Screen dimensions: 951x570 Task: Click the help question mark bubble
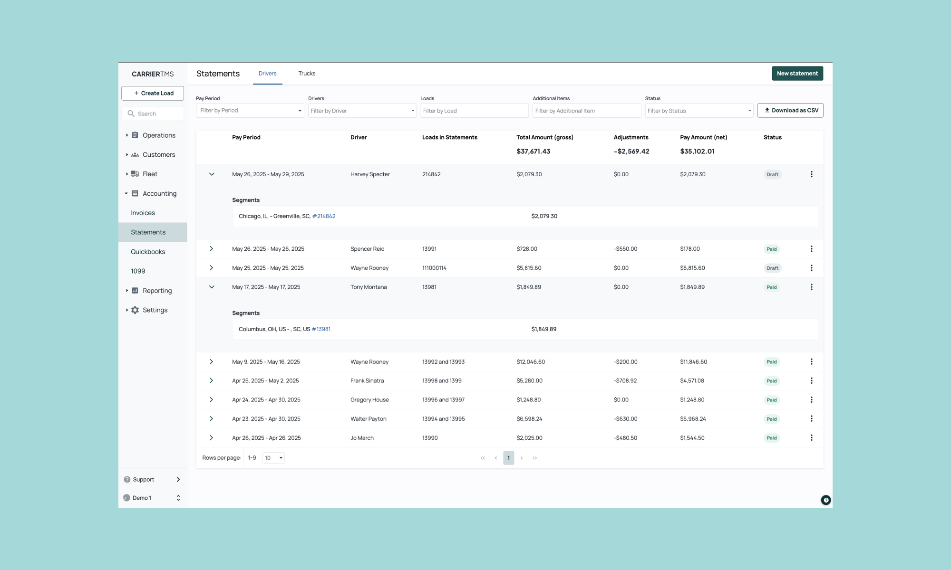[826, 500]
